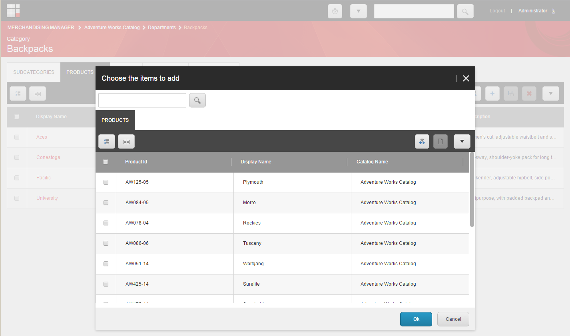This screenshot has width=570, height=336.
Task: Toggle the select-all checkbox in the dialog header
Action: pos(106,162)
